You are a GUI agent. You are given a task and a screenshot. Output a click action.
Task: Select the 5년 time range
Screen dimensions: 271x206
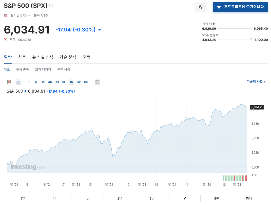click(217, 199)
